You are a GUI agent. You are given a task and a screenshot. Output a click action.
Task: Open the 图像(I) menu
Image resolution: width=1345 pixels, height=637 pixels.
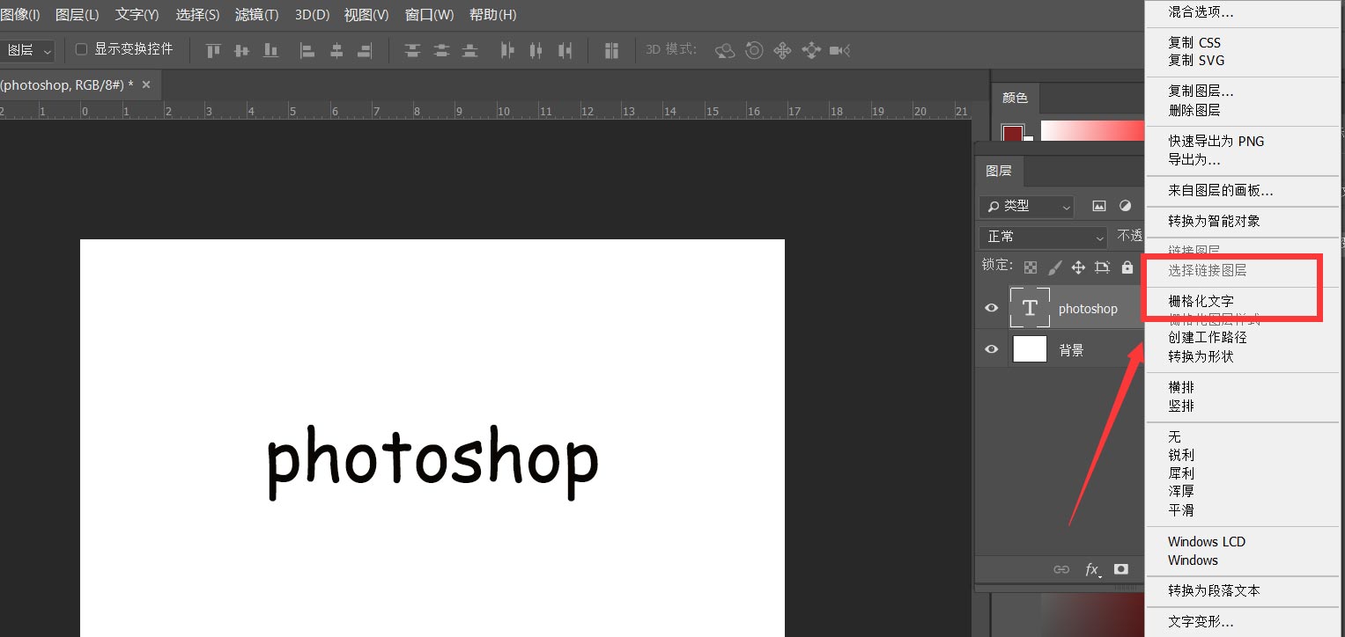[x=20, y=15]
